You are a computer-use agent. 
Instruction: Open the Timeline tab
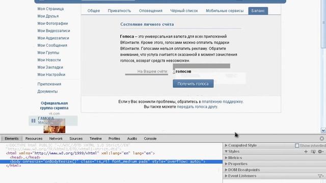tap(95, 138)
